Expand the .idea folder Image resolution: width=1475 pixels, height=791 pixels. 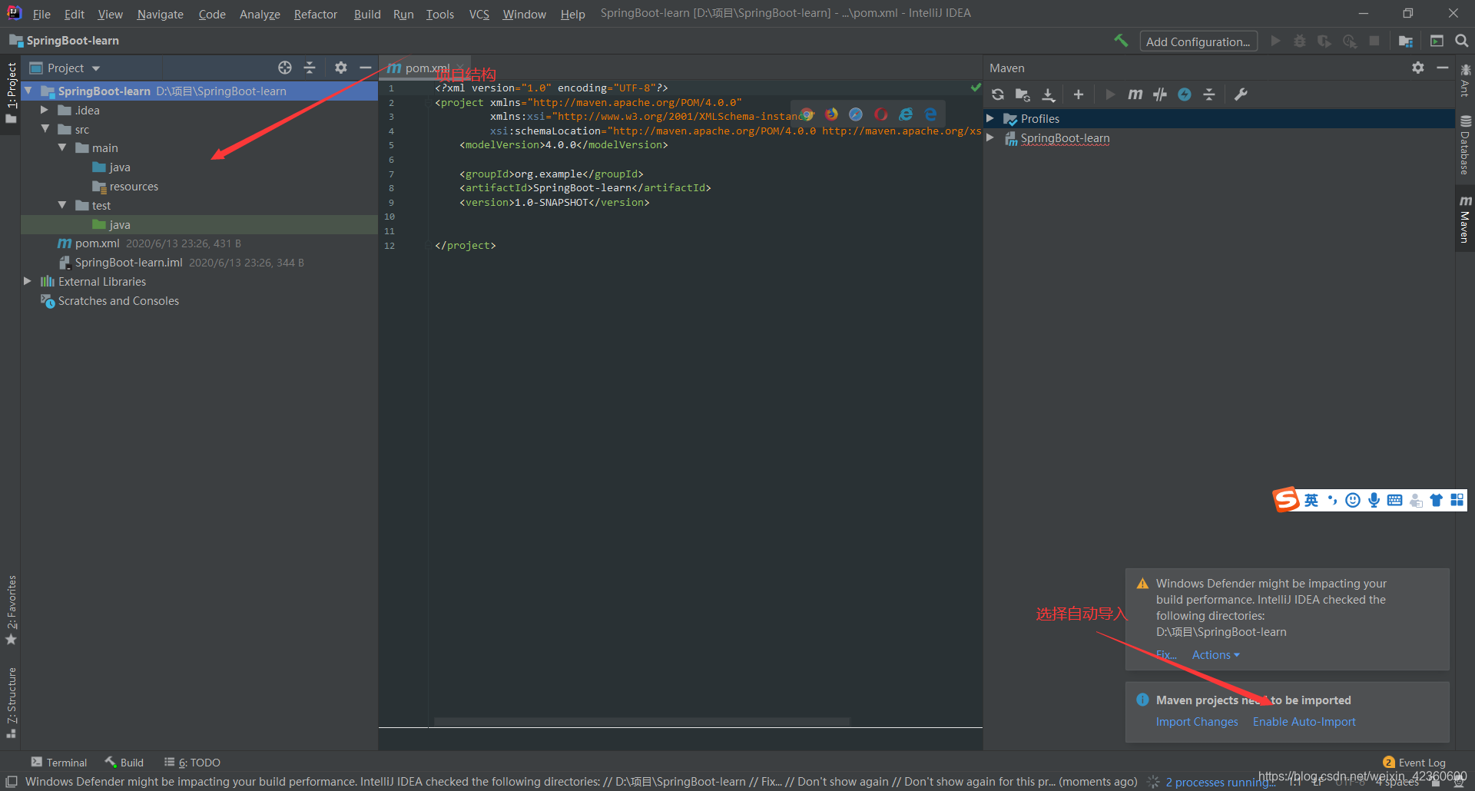pos(45,110)
